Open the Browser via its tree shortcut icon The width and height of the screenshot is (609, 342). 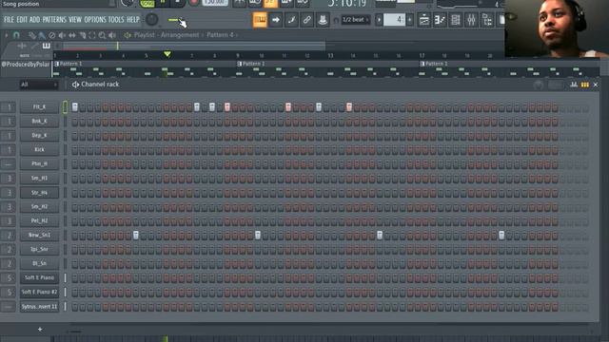click(486, 20)
